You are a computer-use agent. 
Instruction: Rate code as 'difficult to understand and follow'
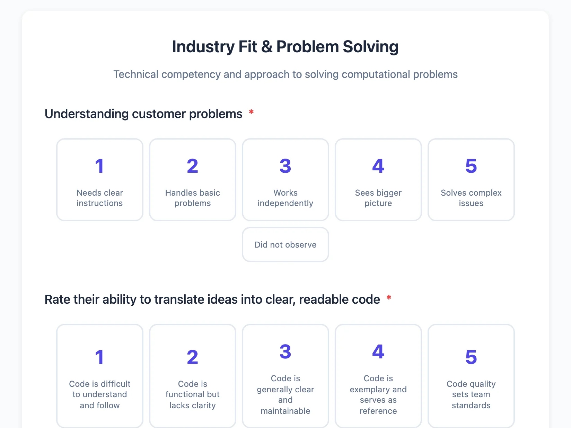pyautogui.click(x=100, y=376)
